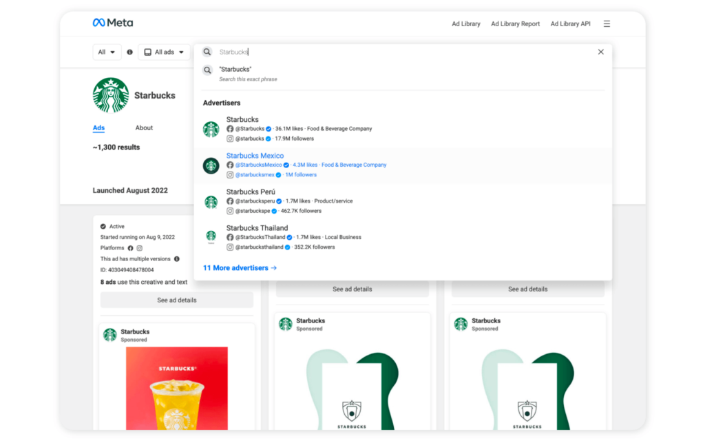Click Facebook icon beside @starbucksperu

230,201
